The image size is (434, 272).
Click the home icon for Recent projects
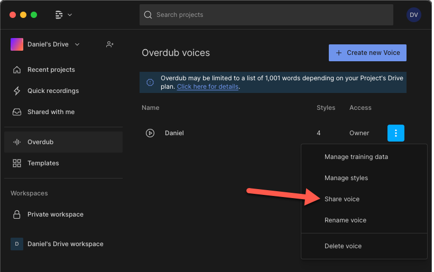click(17, 70)
